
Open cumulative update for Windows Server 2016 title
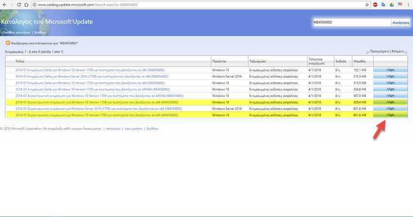click(99, 109)
